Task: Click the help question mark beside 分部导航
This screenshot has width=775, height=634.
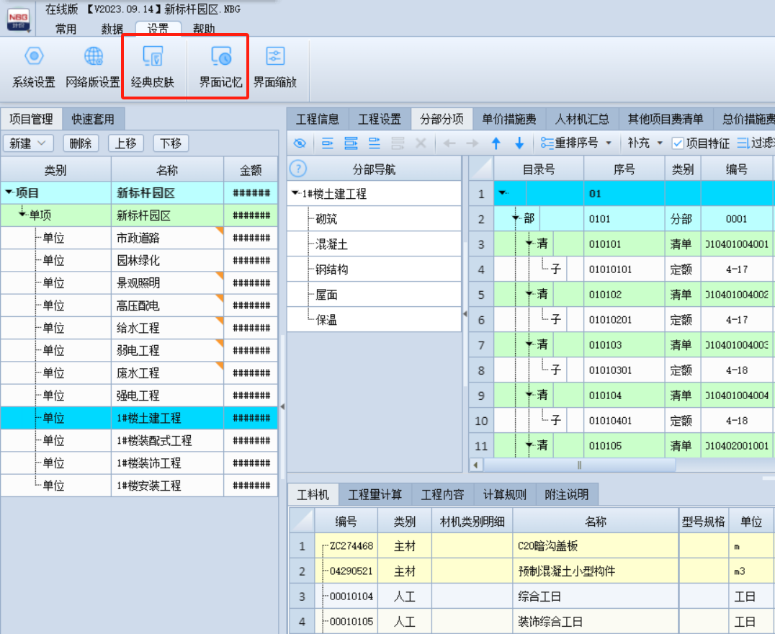Action: point(297,169)
